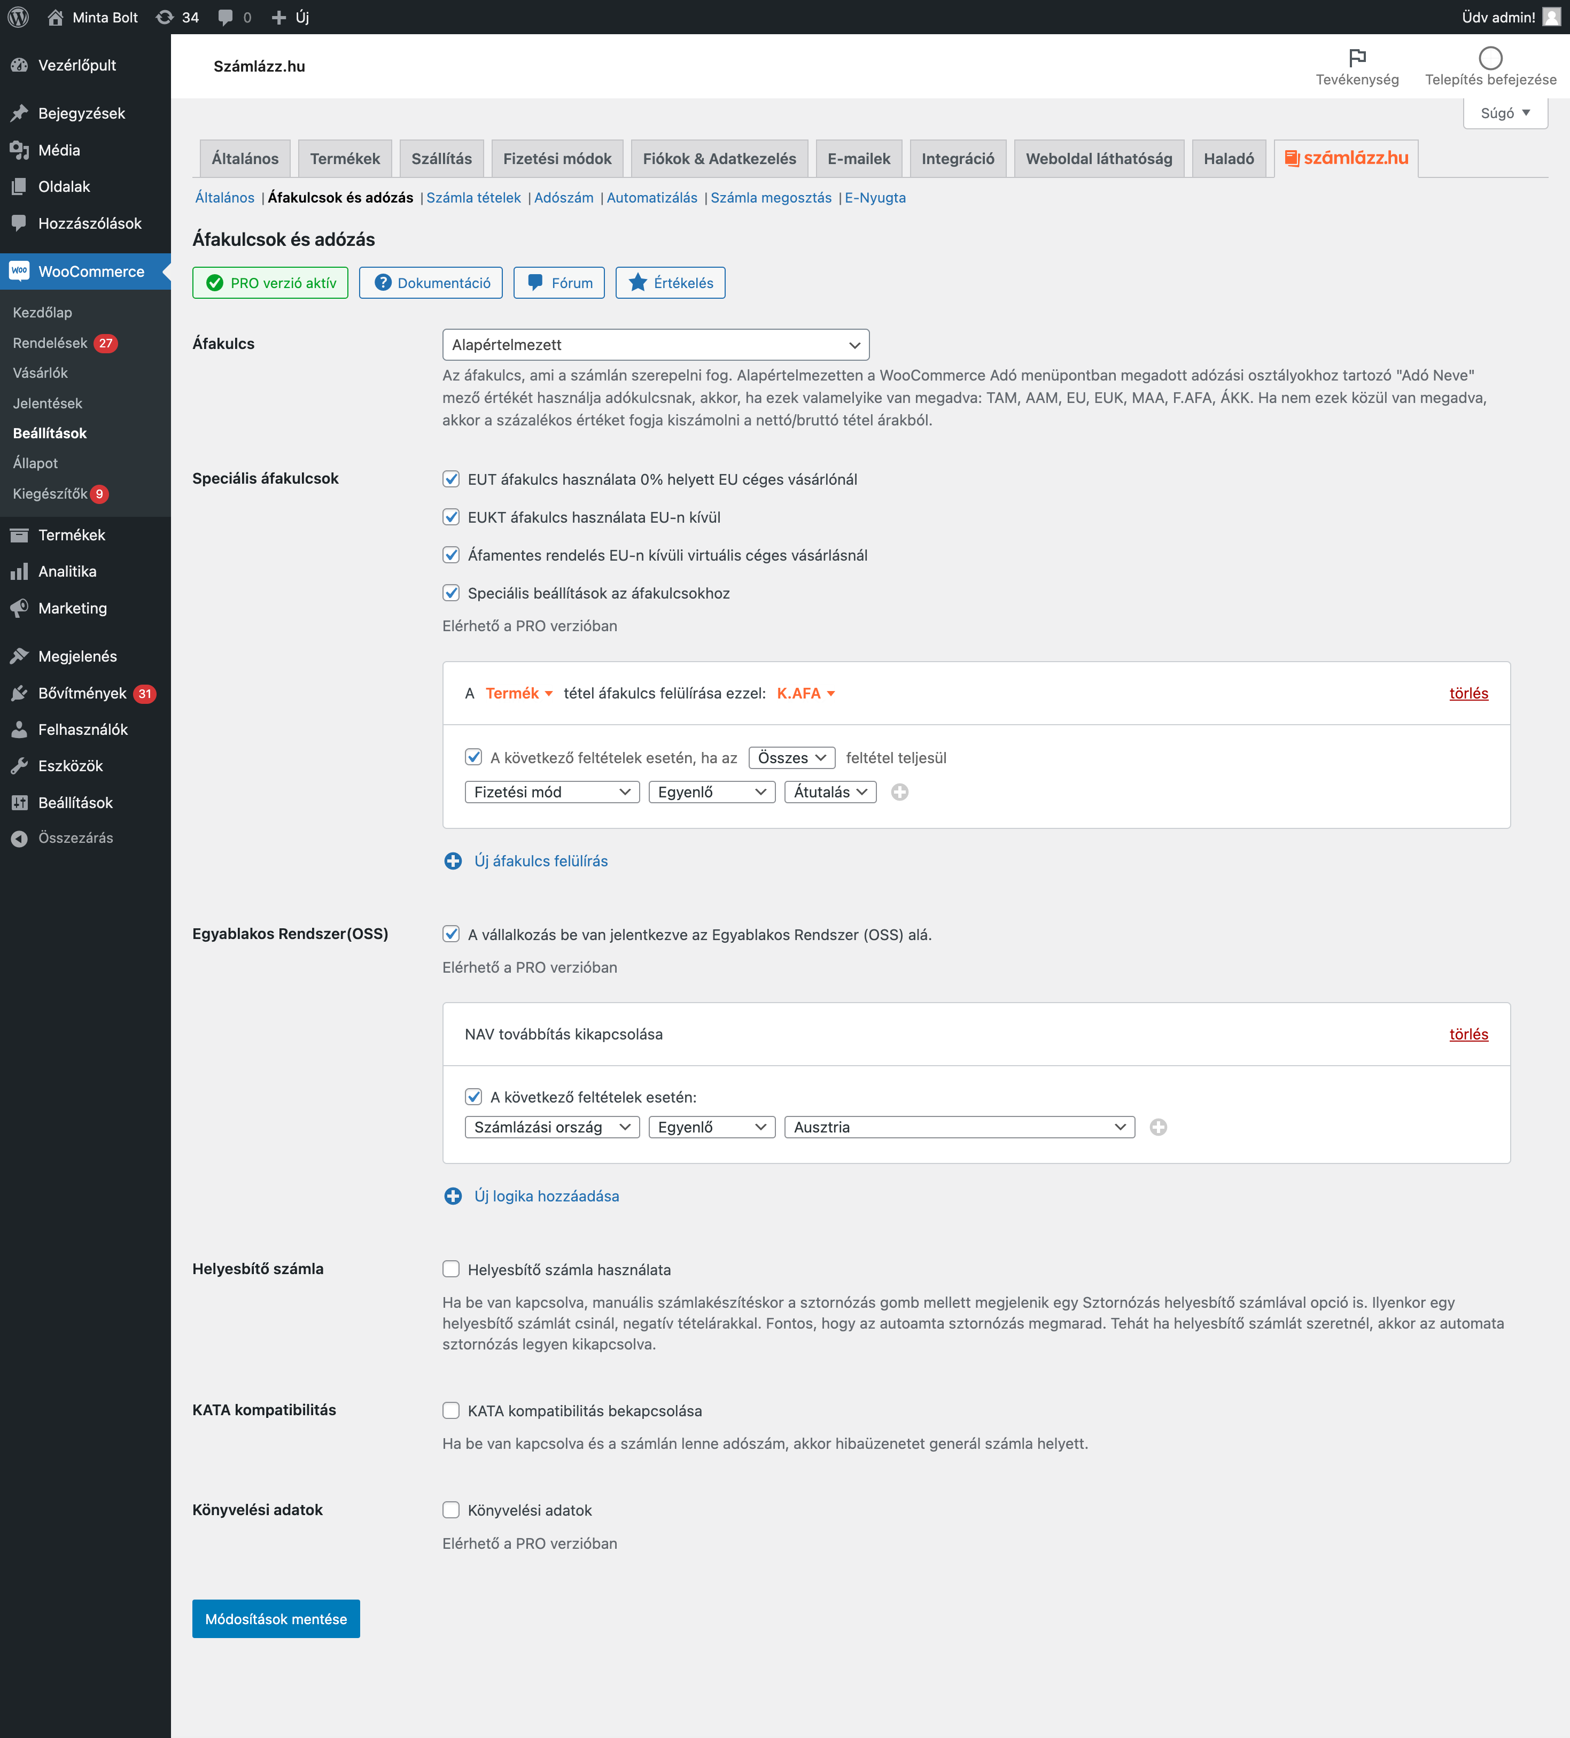Viewport: 1570px width, 1738px height.
Task: Expand Súgó help panel
Action: 1505,113
